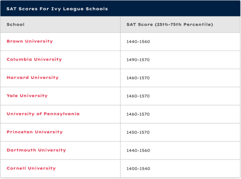Open the Dartmouth University link
The width and height of the screenshot is (241, 179).
tap(36, 150)
